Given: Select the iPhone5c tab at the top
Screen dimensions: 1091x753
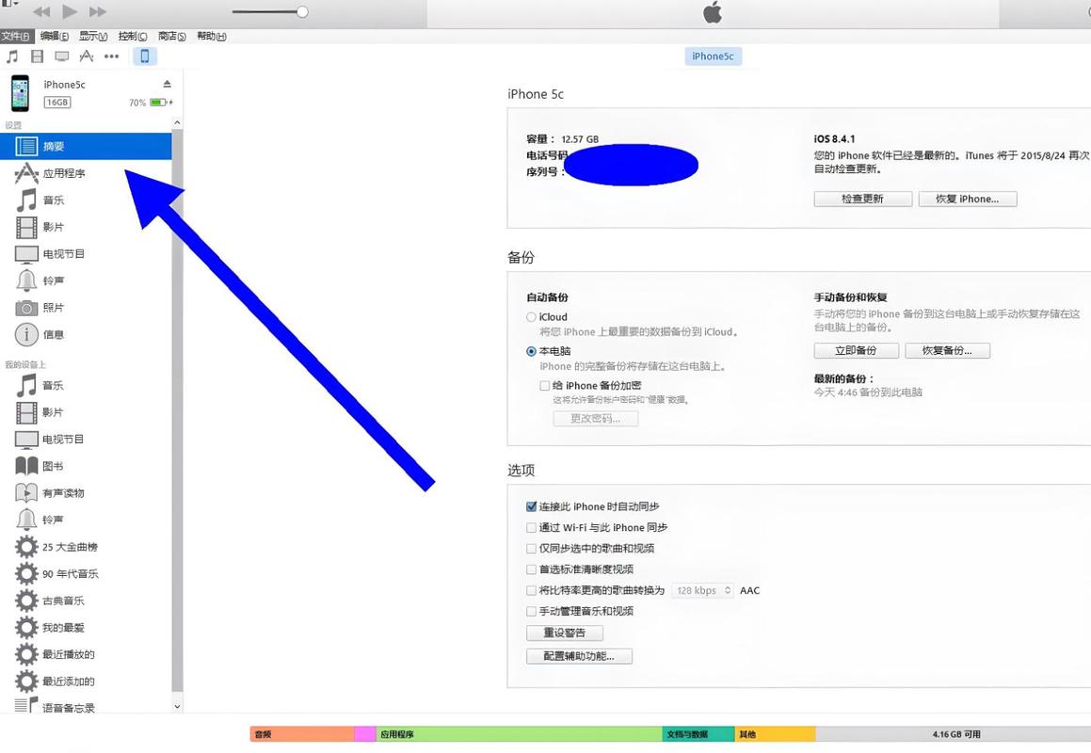Looking at the screenshot, I should pyautogui.click(x=713, y=56).
